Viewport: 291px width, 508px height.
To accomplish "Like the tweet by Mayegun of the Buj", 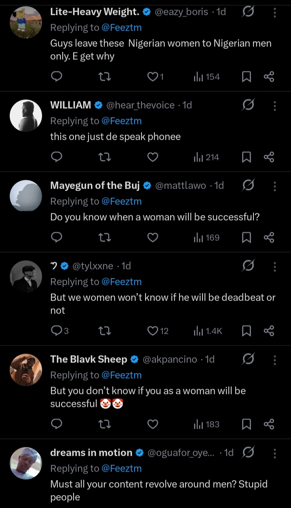I will click(x=152, y=238).
